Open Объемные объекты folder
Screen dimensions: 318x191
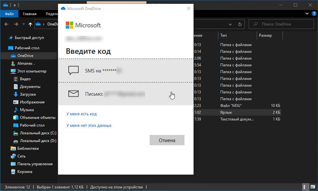(37, 118)
